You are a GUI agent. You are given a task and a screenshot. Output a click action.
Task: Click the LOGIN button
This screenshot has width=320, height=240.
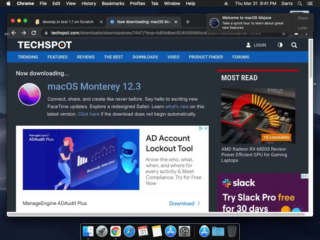[256, 45]
